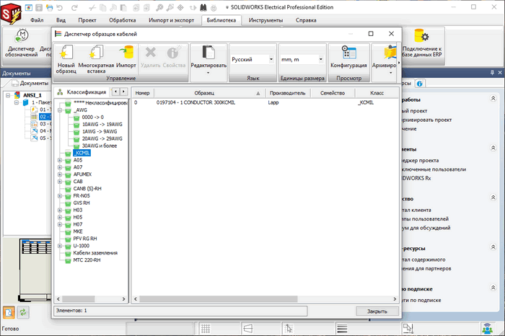Click the Закрыть button
The image size is (505, 336).
tap(377, 311)
